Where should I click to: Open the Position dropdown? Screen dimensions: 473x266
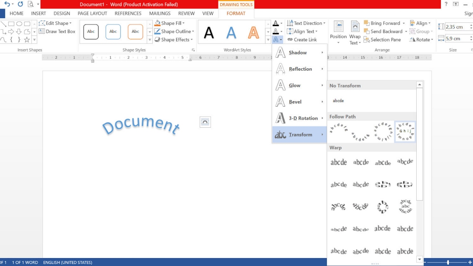click(338, 33)
